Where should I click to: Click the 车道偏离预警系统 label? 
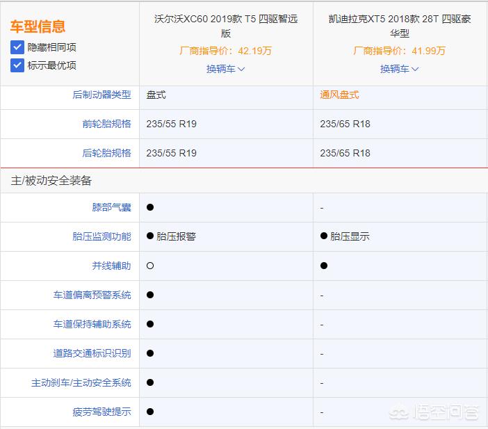click(92, 295)
